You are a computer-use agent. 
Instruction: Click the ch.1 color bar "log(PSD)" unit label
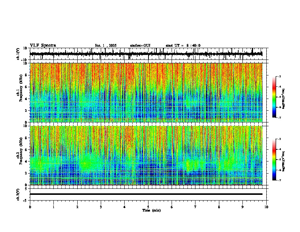tap(284, 99)
